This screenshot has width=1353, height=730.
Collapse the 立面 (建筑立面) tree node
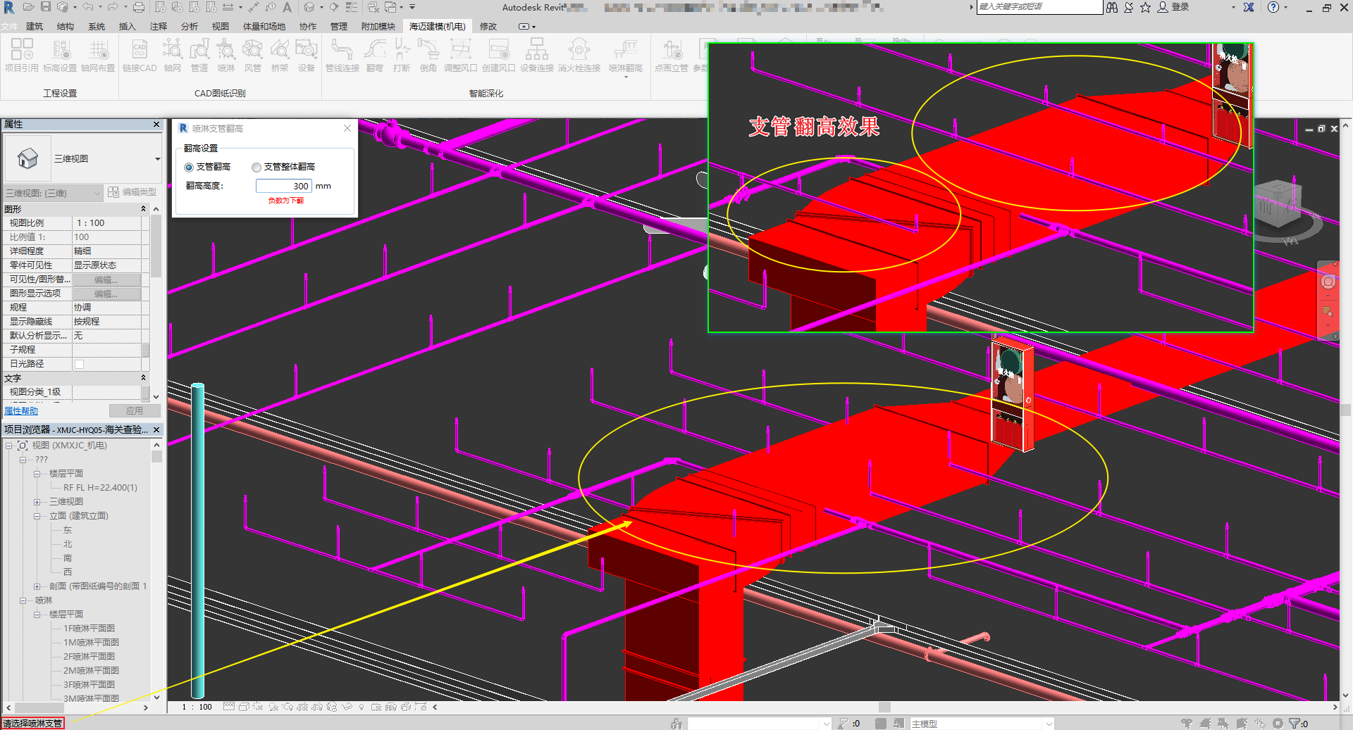click(x=37, y=516)
